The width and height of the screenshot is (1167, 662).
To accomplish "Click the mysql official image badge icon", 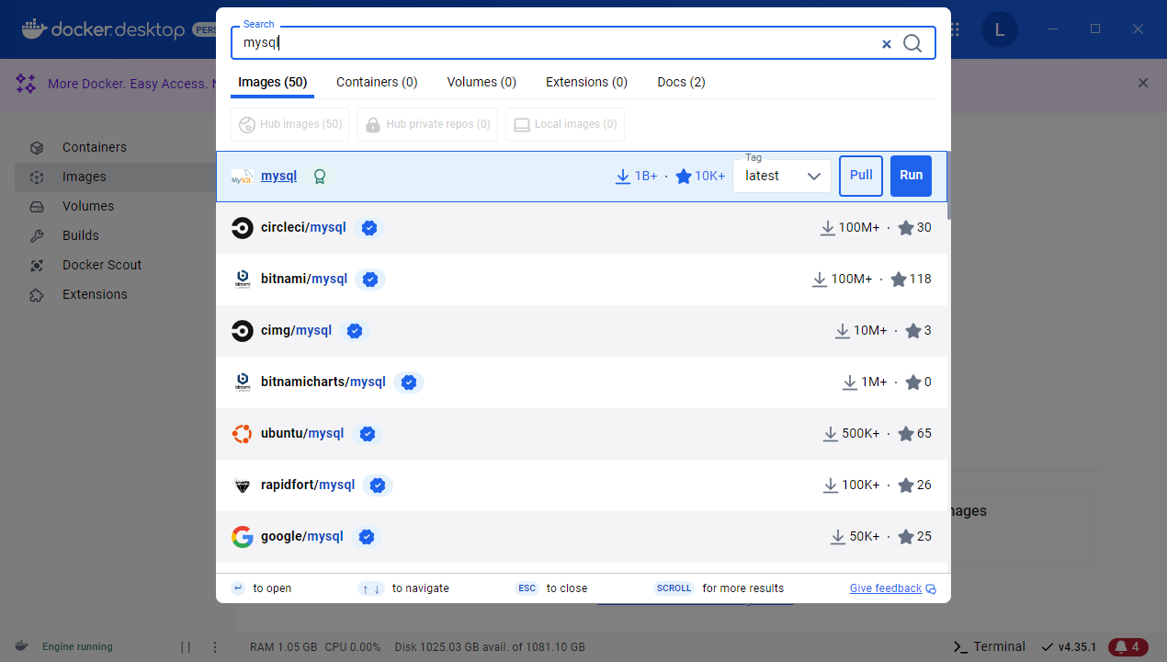I will tap(320, 177).
